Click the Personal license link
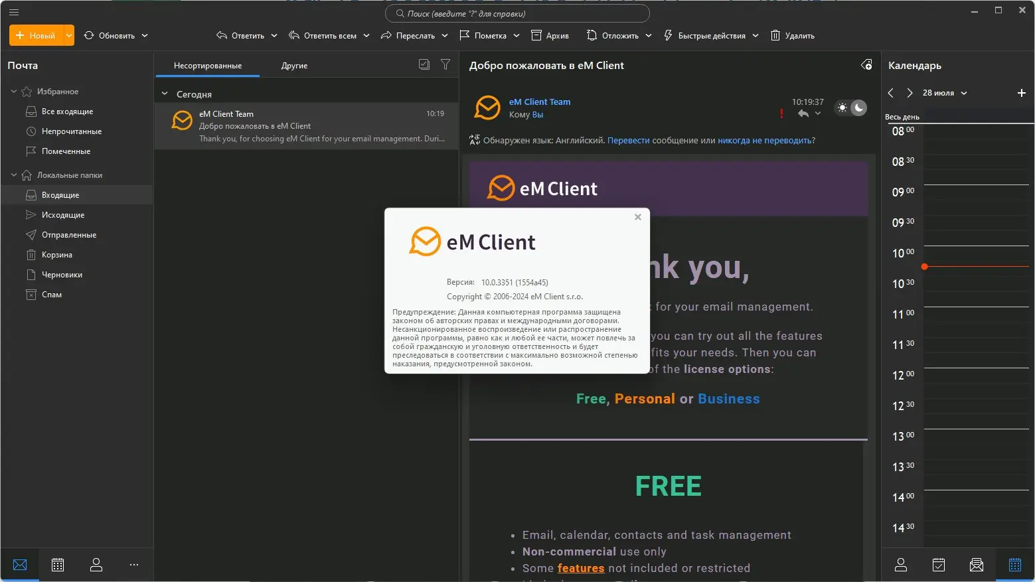The image size is (1035, 582). (645, 399)
